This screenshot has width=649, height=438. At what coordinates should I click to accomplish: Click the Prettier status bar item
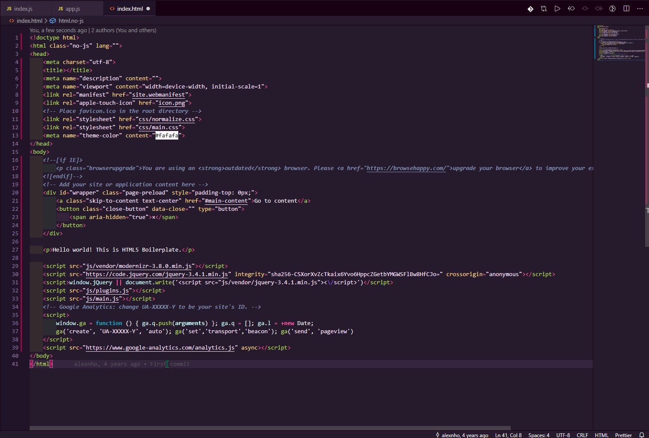click(x=623, y=435)
